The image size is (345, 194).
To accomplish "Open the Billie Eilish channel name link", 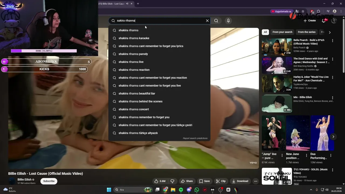I will [x=25, y=179].
